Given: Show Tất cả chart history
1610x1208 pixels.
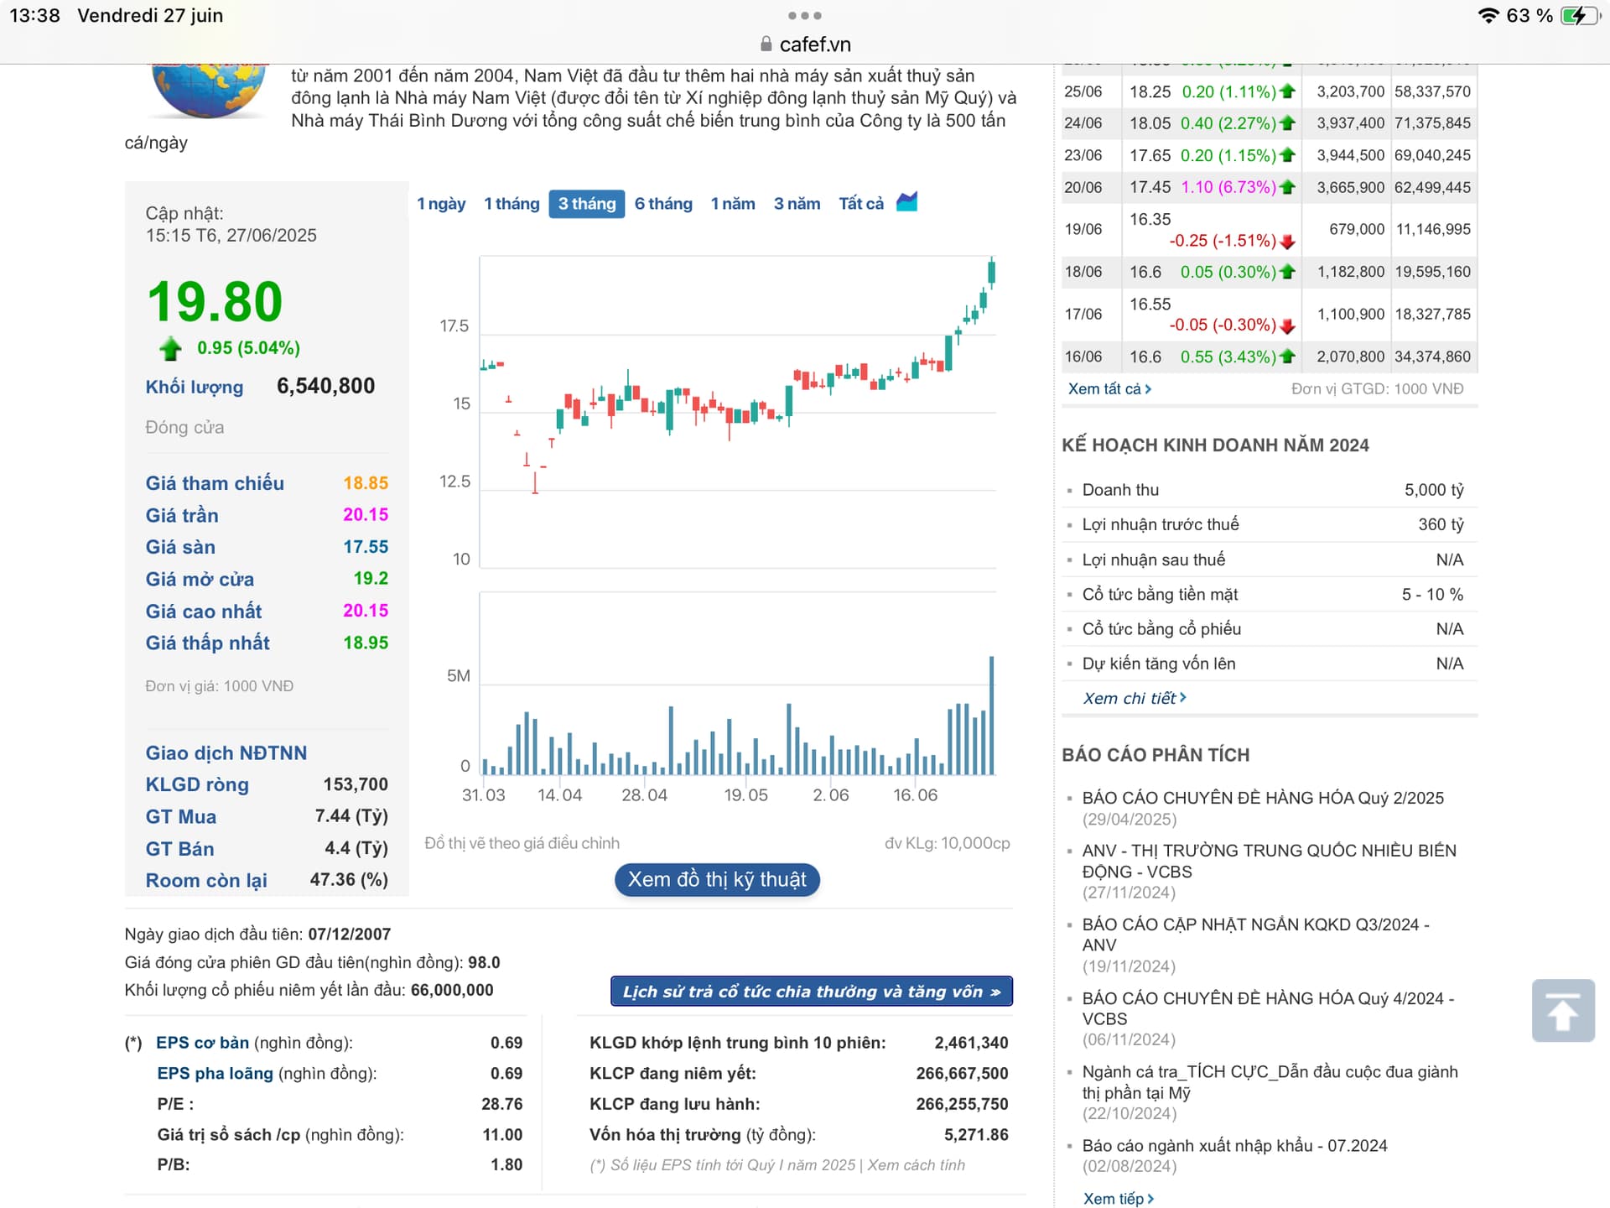Looking at the screenshot, I should pos(860,204).
